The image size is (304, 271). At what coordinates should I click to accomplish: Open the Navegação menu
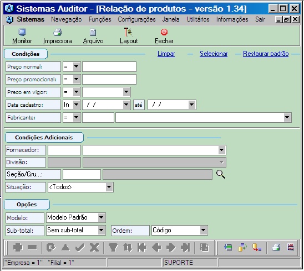click(x=67, y=19)
